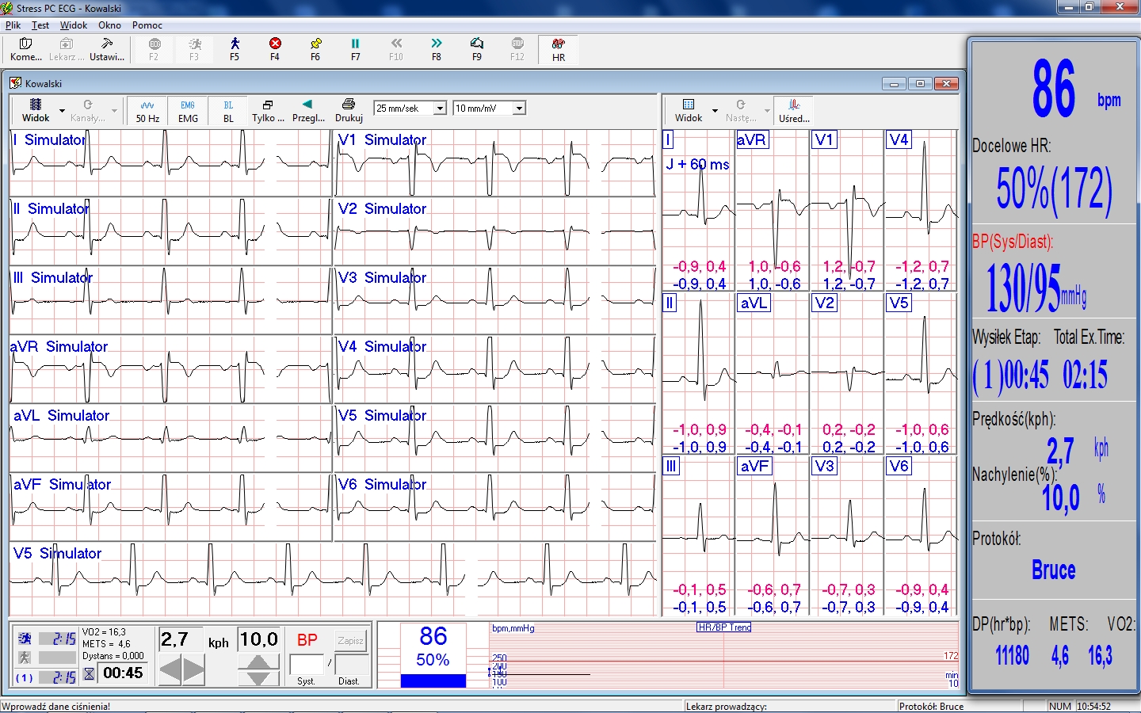Click the F9 toolbar icon
The image size is (1141, 713).
tap(476, 48)
